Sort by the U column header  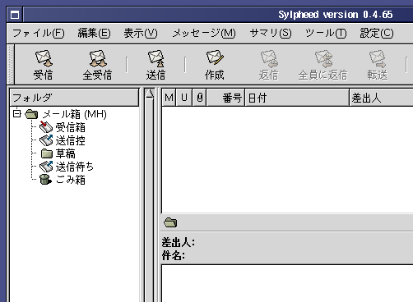point(184,98)
